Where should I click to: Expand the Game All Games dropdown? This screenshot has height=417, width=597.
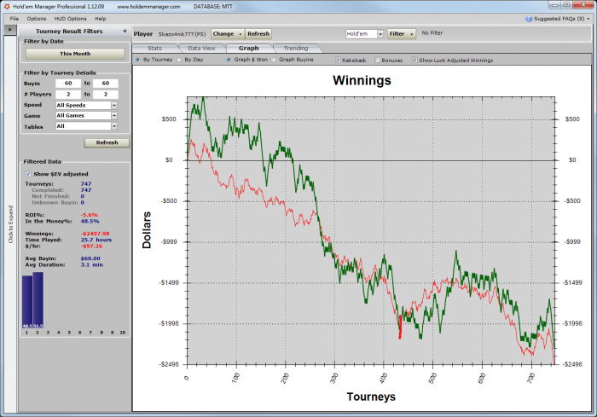[114, 115]
